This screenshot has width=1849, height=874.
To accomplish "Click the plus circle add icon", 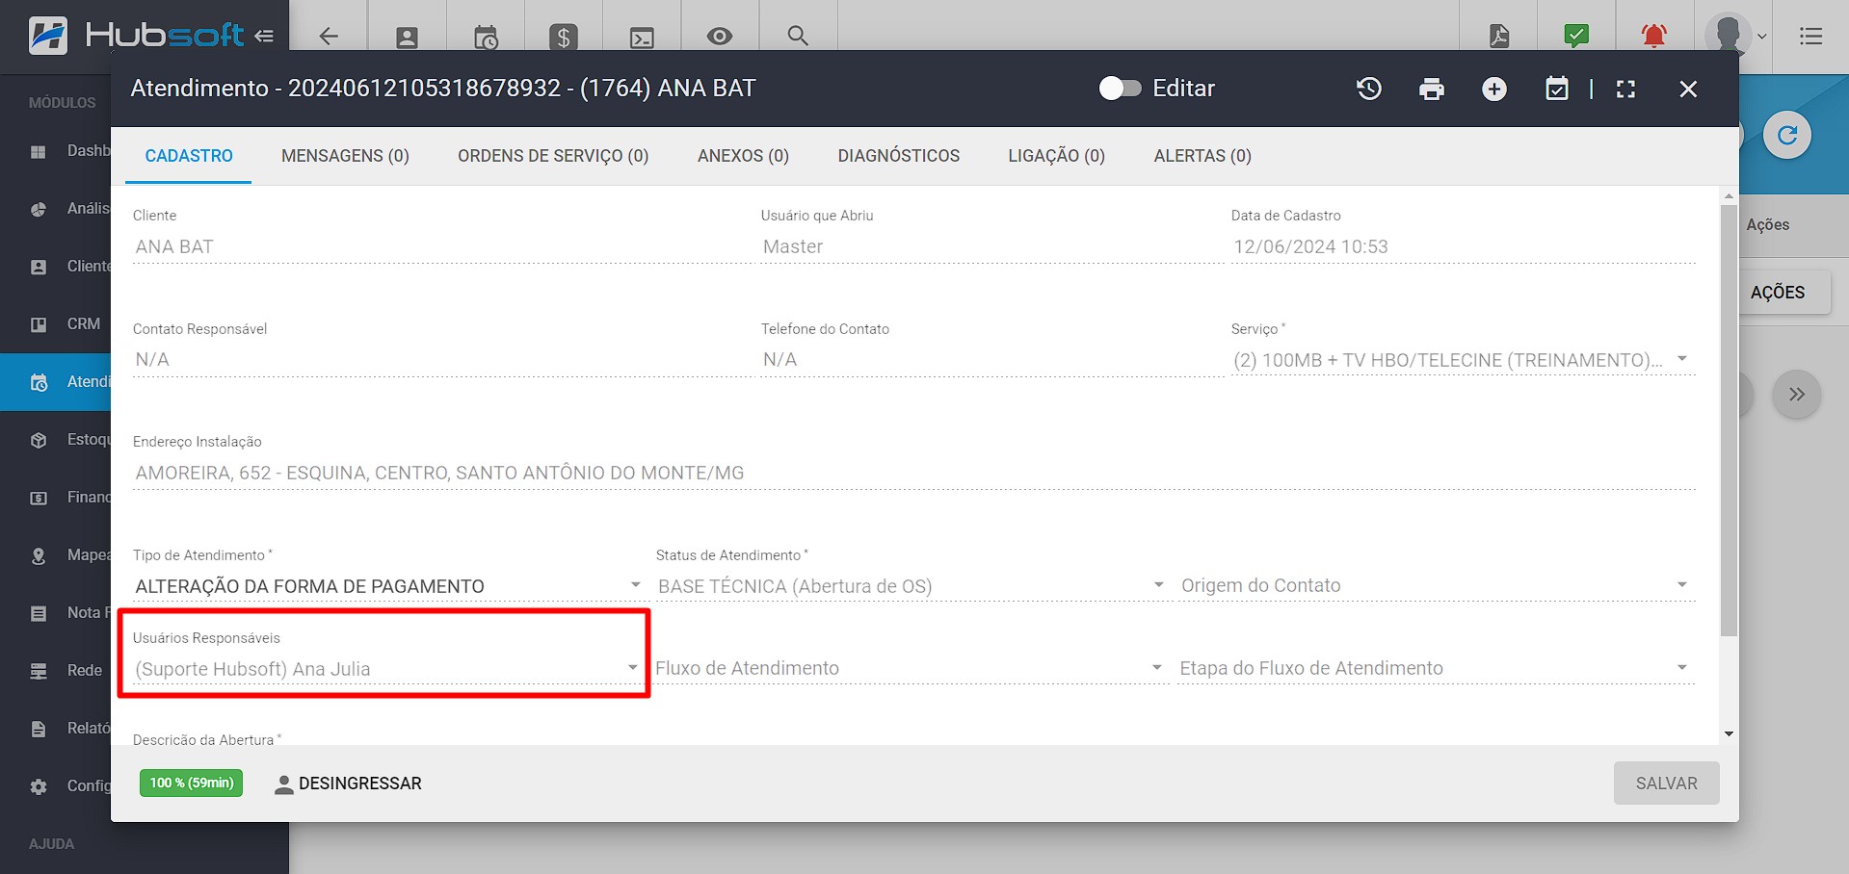I will pyautogui.click(x=1494, y=90).
